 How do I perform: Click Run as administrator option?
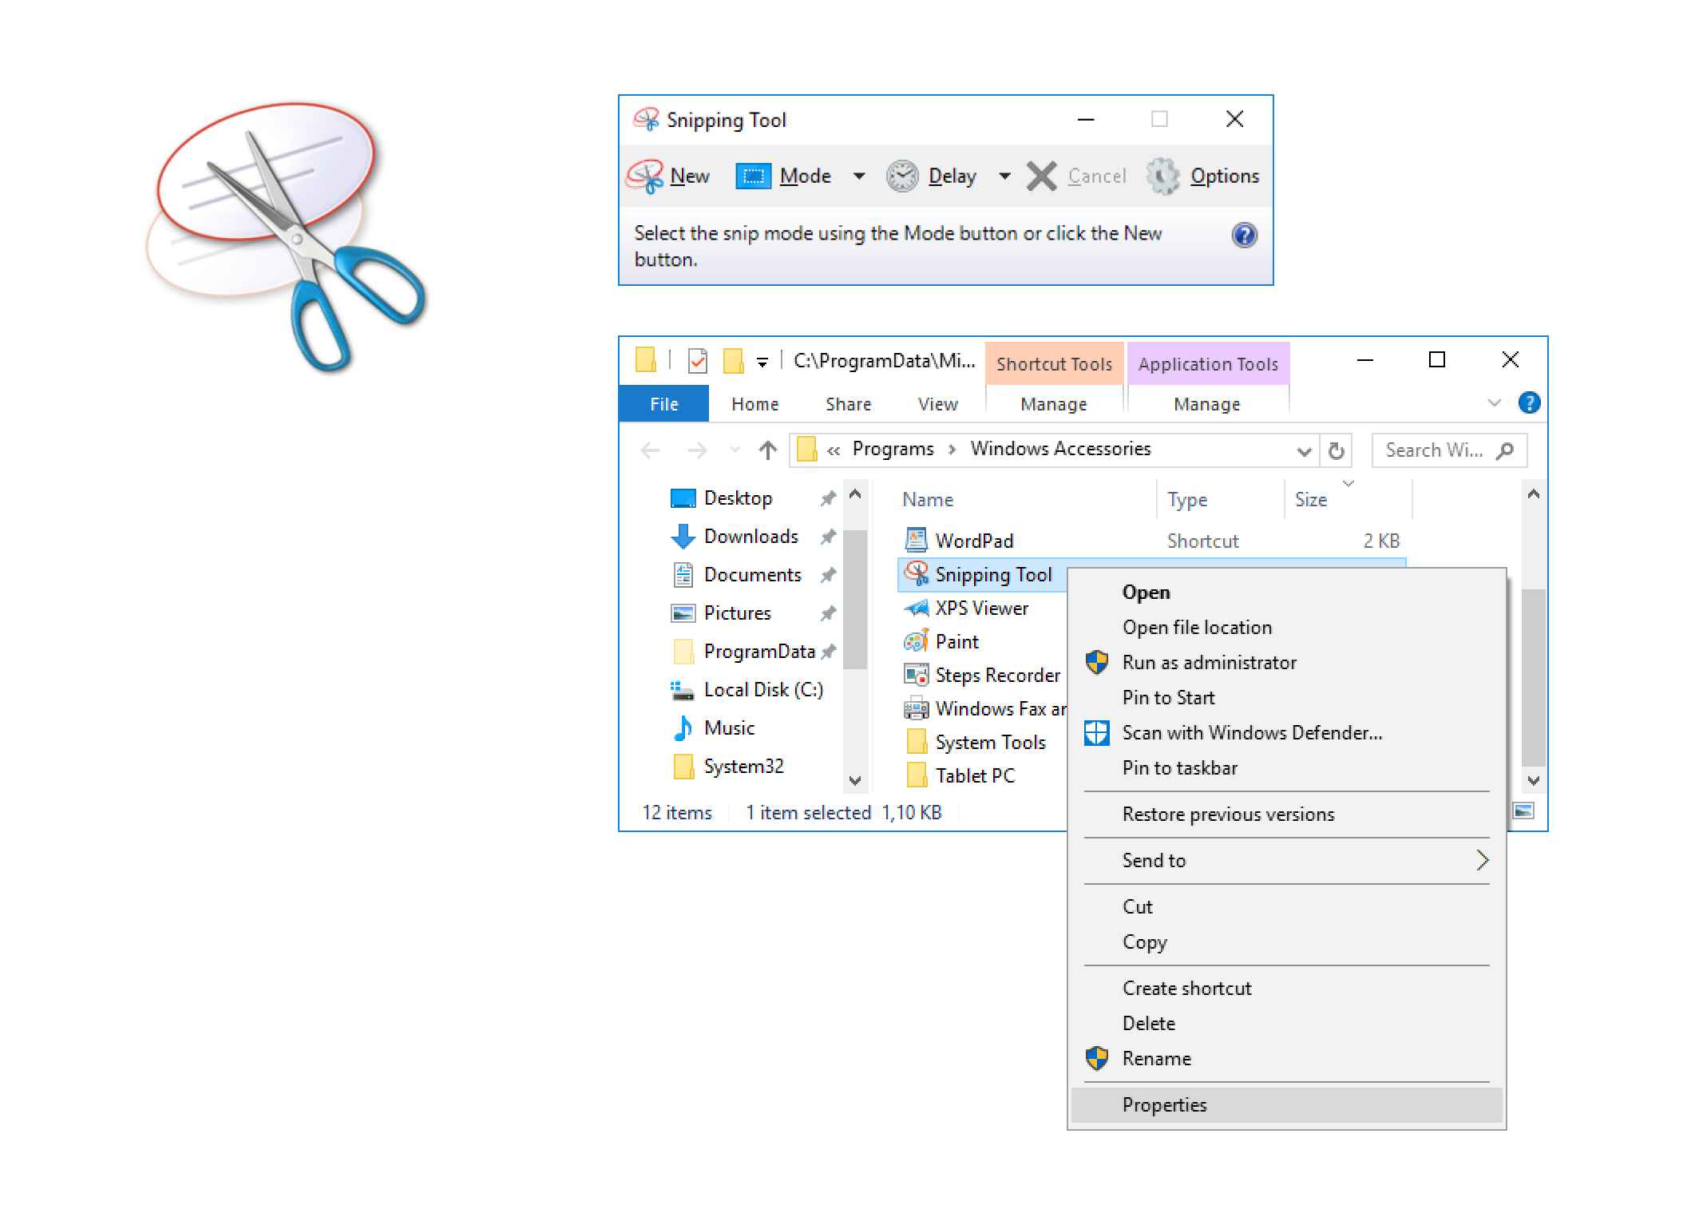click(x=1207, y=662)
